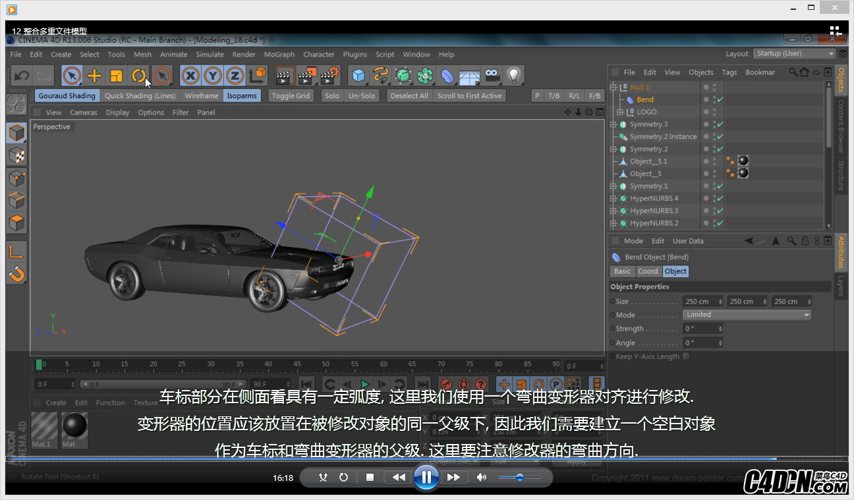Expand the HyperNURBS.4 tree node
854x500 pixels.
(x=613, y=198)
